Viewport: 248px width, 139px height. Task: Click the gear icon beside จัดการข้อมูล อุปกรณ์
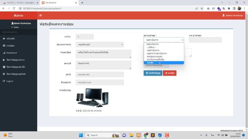(x=4, y=74)
